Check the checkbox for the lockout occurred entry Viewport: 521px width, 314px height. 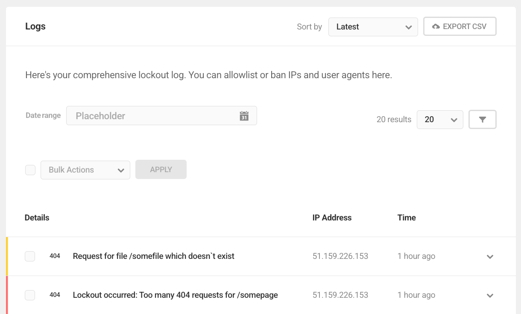(30, 295)
